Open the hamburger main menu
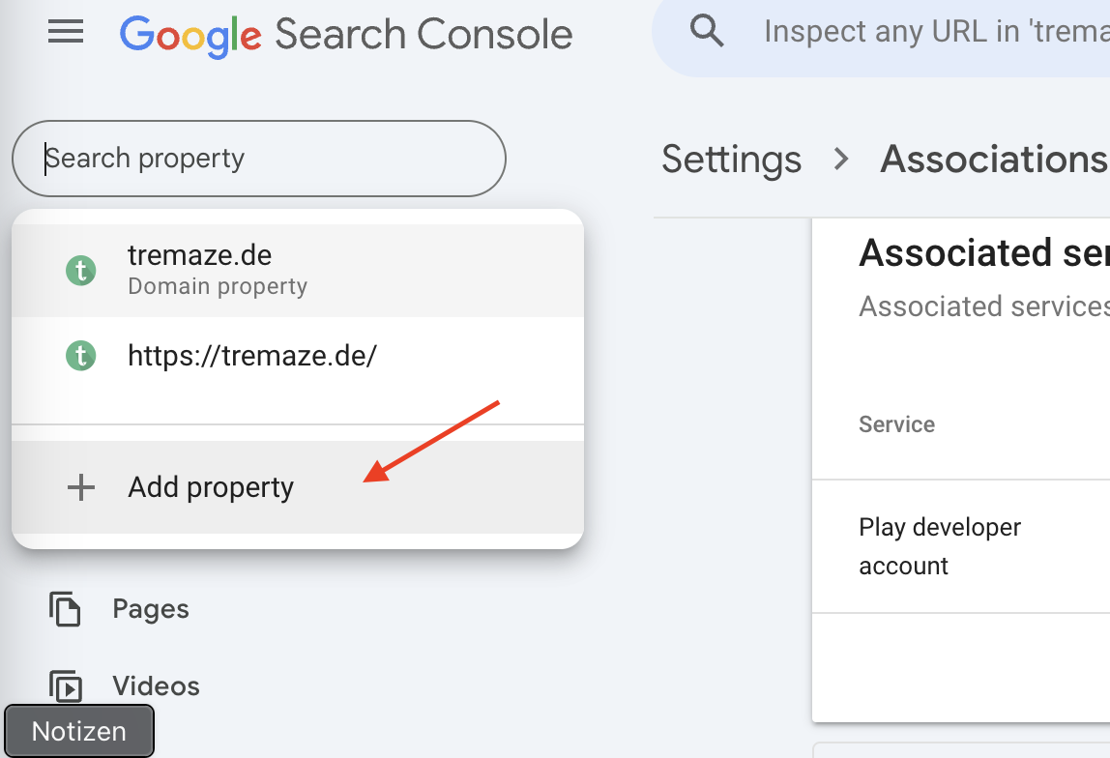 point(66,34)
